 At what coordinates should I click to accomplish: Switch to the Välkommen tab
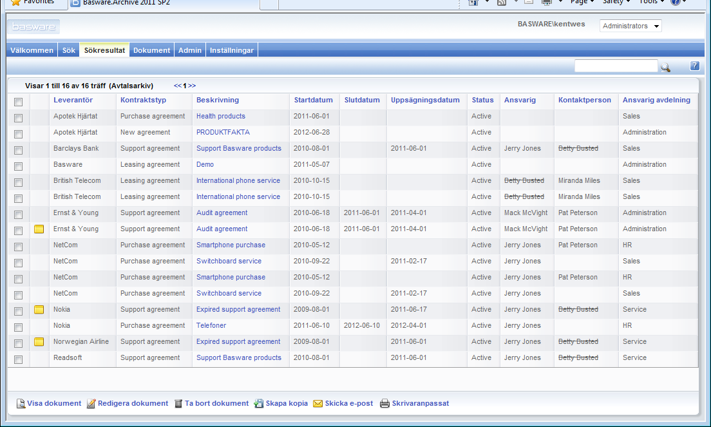tap(32, 50)
